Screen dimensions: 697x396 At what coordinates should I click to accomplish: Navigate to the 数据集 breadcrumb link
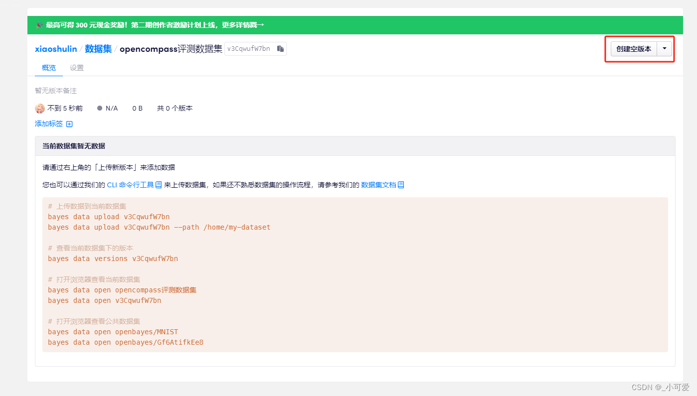(98, 48)
